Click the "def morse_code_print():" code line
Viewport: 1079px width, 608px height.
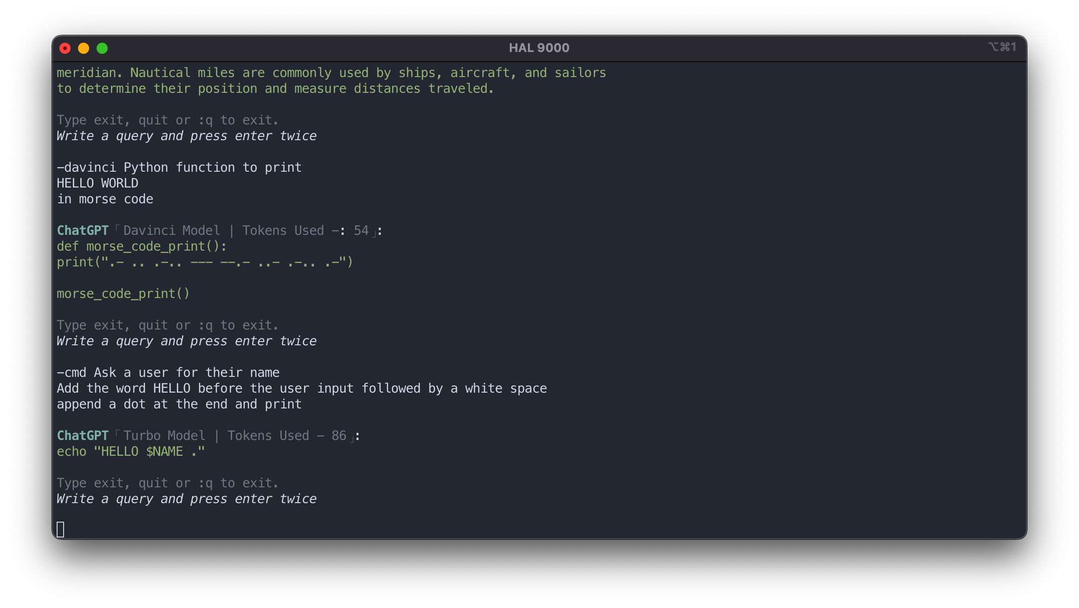pos(142,246)
